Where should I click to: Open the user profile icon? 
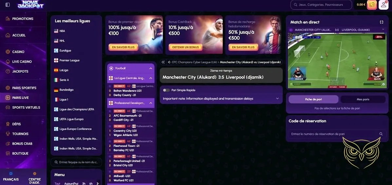pos(383,5)
